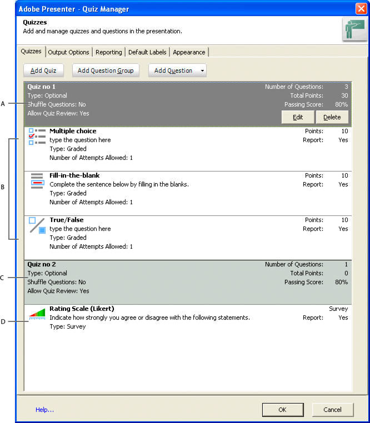Close the Quiz Manager dialog
The image size is (370, 423).
361,9
